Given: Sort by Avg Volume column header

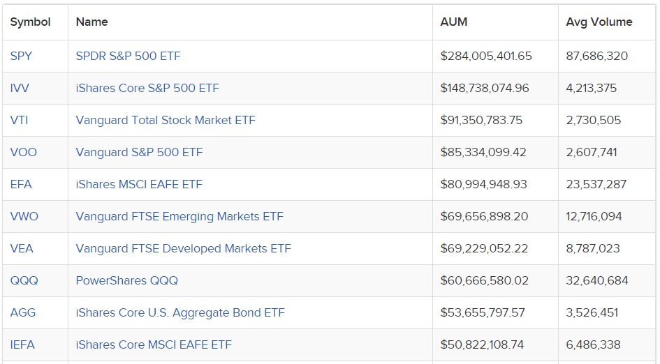Looking at the screenshot, I should [599, 22].
